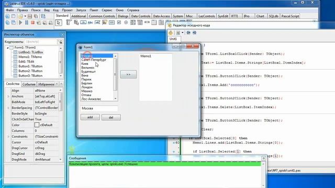Select the TPopupMenu component in palette

click(76, 22)
